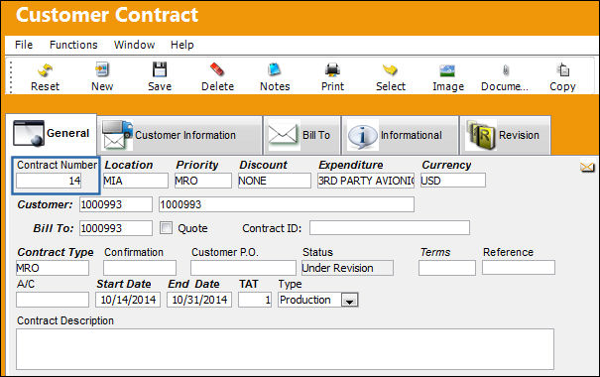
Task: Click the Customer: label
Action: (45, 204)
